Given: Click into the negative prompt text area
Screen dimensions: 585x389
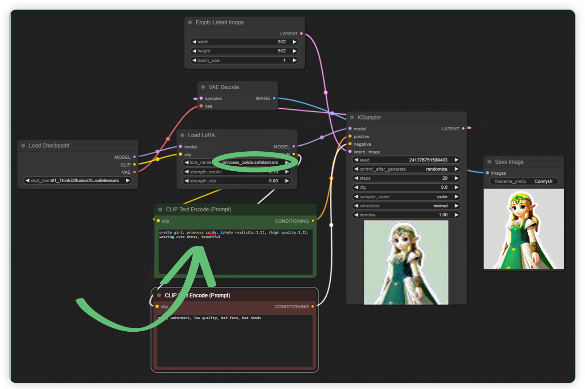Looking at the screenshot, I should (x=235, y=340).
